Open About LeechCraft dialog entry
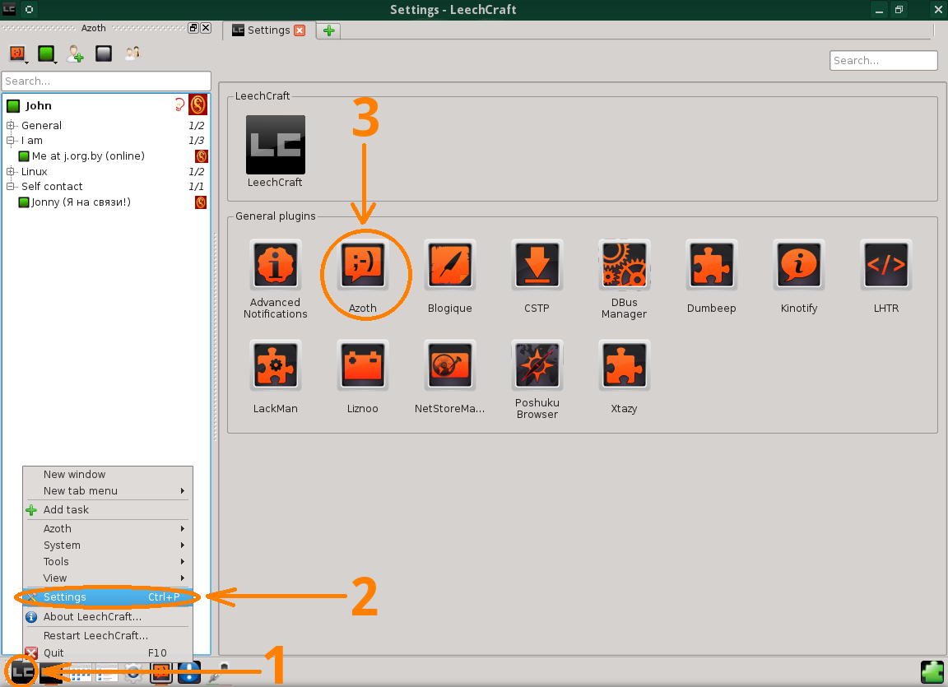This screenshot has height=687, width=948. pyautogui.click(x=108, y=616)
